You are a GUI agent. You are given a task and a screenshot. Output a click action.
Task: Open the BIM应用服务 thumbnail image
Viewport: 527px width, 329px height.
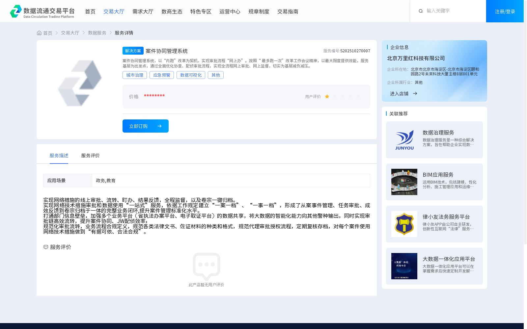(x=404, y=182)
